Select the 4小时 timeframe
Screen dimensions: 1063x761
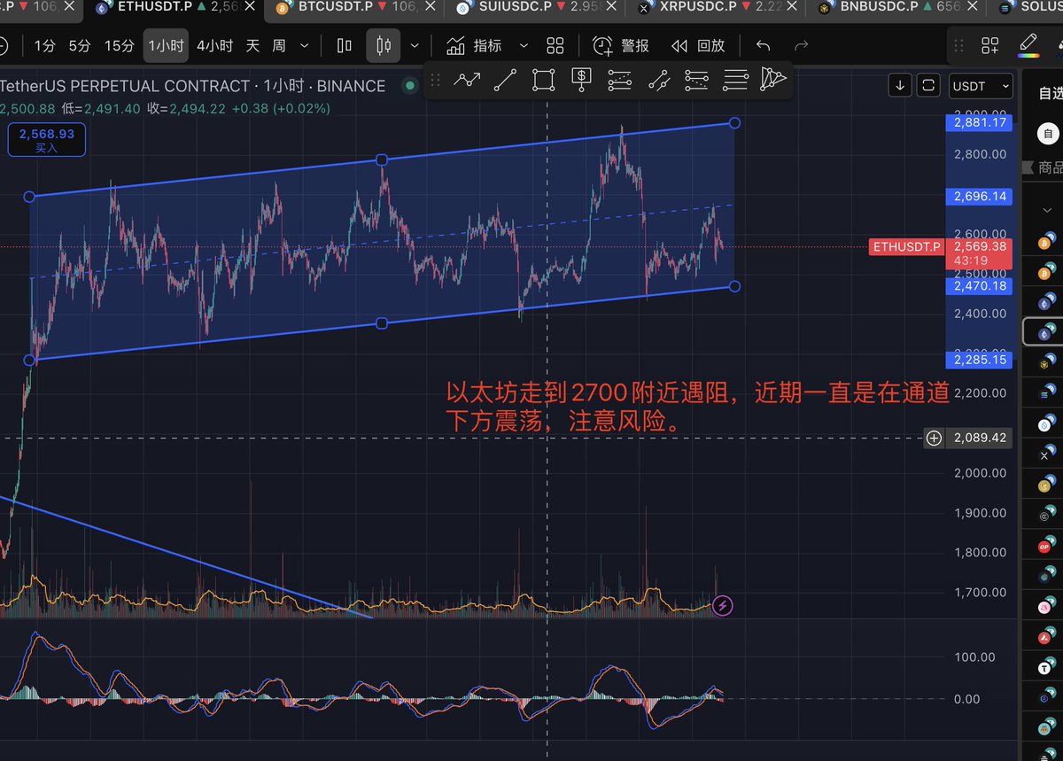point(214,45)
